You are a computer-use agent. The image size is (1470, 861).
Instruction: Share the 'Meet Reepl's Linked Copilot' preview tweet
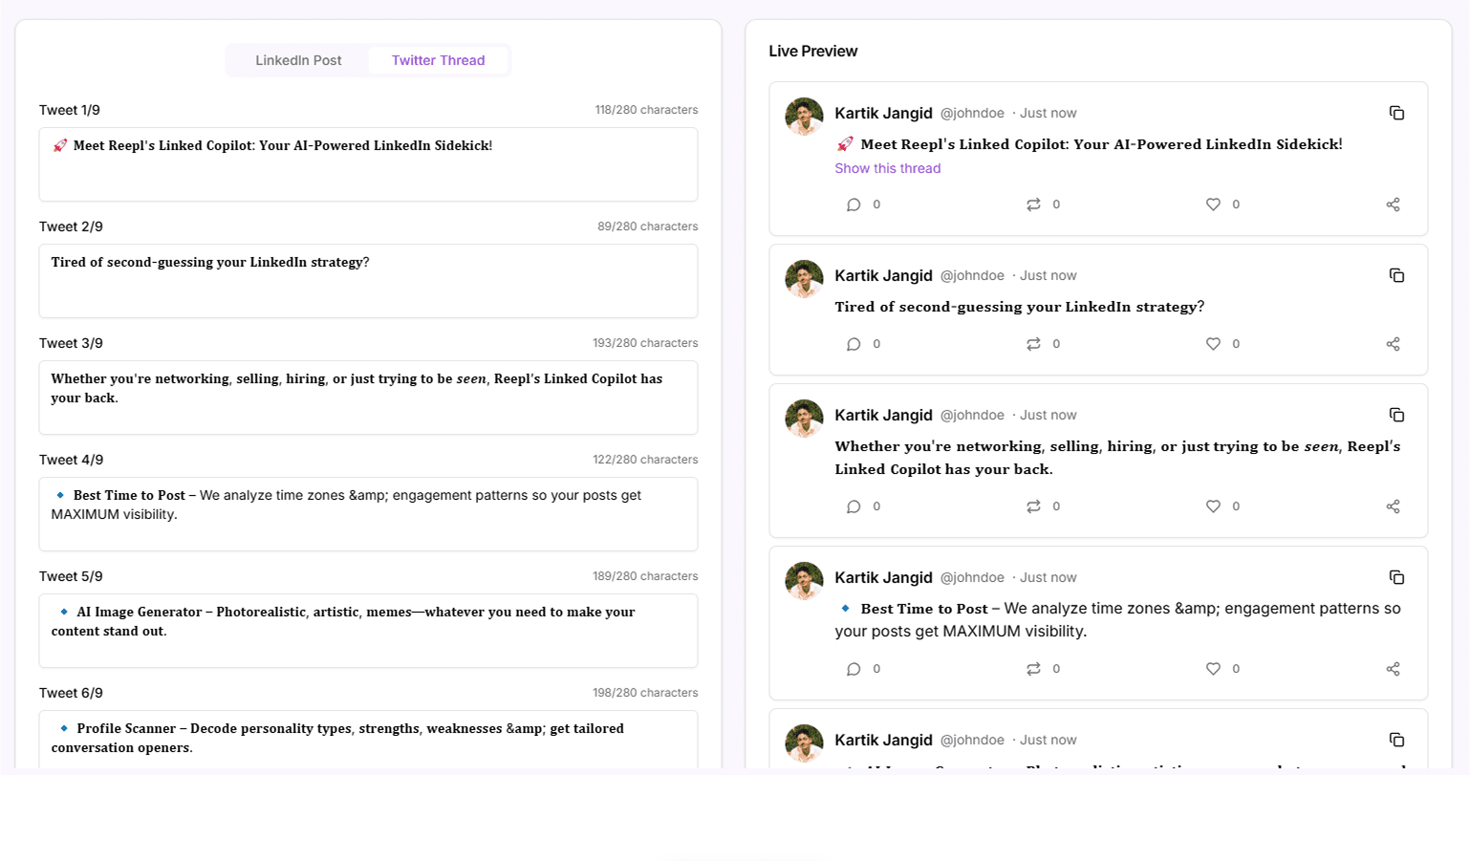tap(1393, 204)
